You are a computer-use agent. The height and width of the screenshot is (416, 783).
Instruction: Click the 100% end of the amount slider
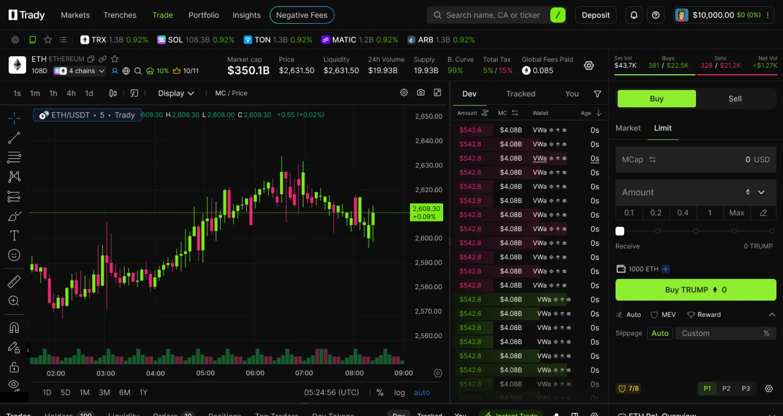point(772,231)
